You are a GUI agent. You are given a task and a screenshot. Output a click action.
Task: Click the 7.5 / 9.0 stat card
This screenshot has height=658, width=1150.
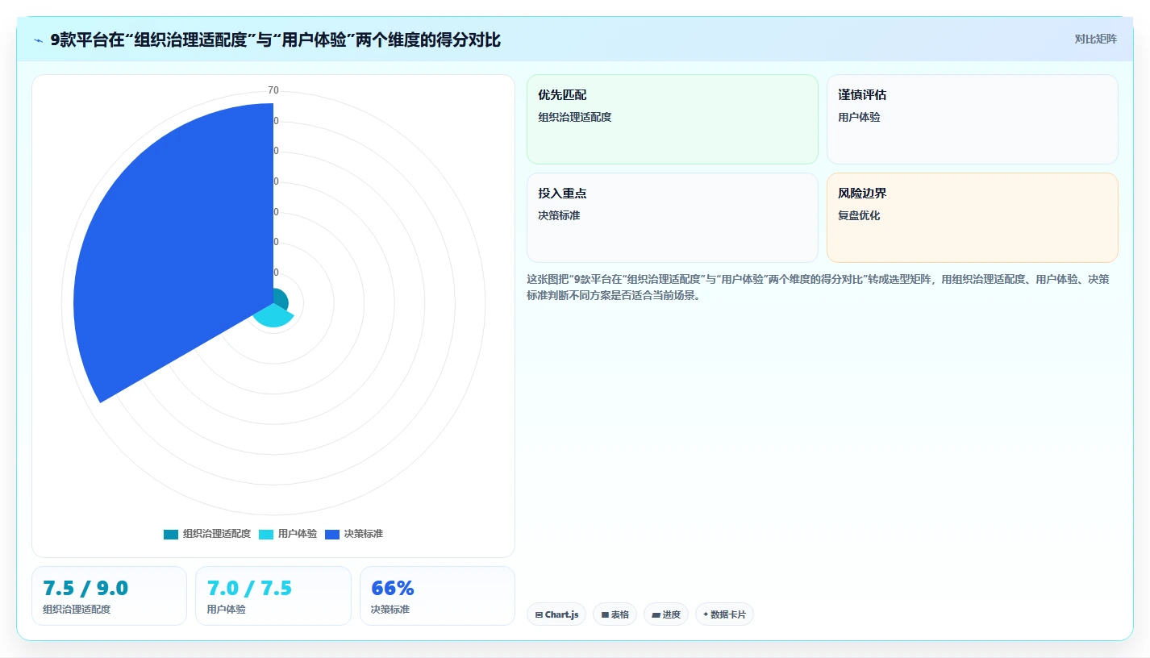point(109,596)
